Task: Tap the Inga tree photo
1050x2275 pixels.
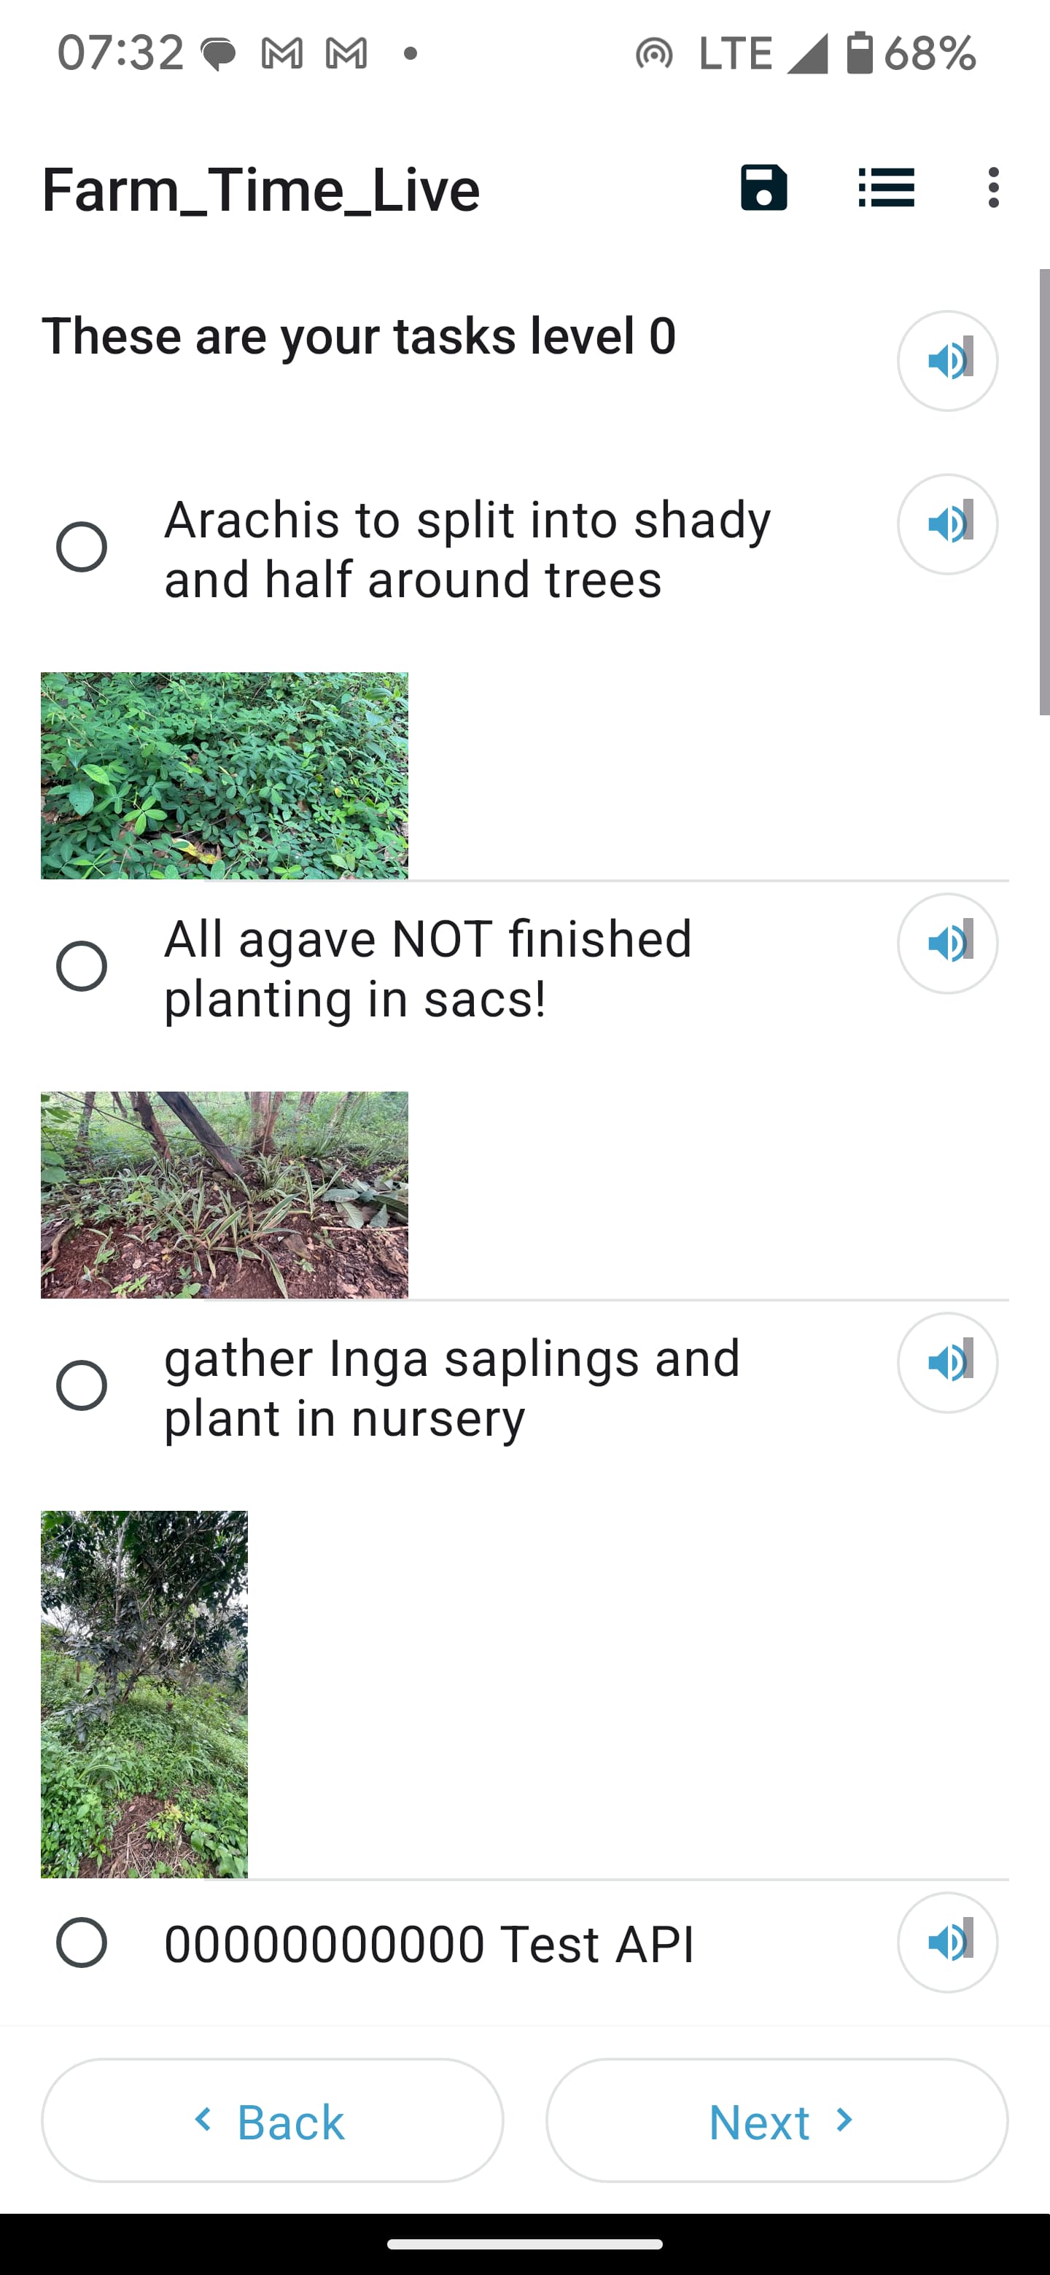Action: [144, 1694]
